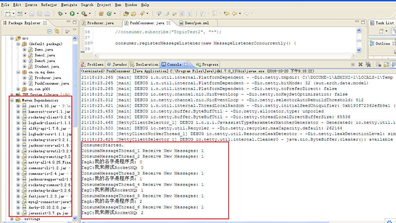Select the Debug icon in the toolbar
This screenshot has width=396, height=223.
tap(61, 14)
